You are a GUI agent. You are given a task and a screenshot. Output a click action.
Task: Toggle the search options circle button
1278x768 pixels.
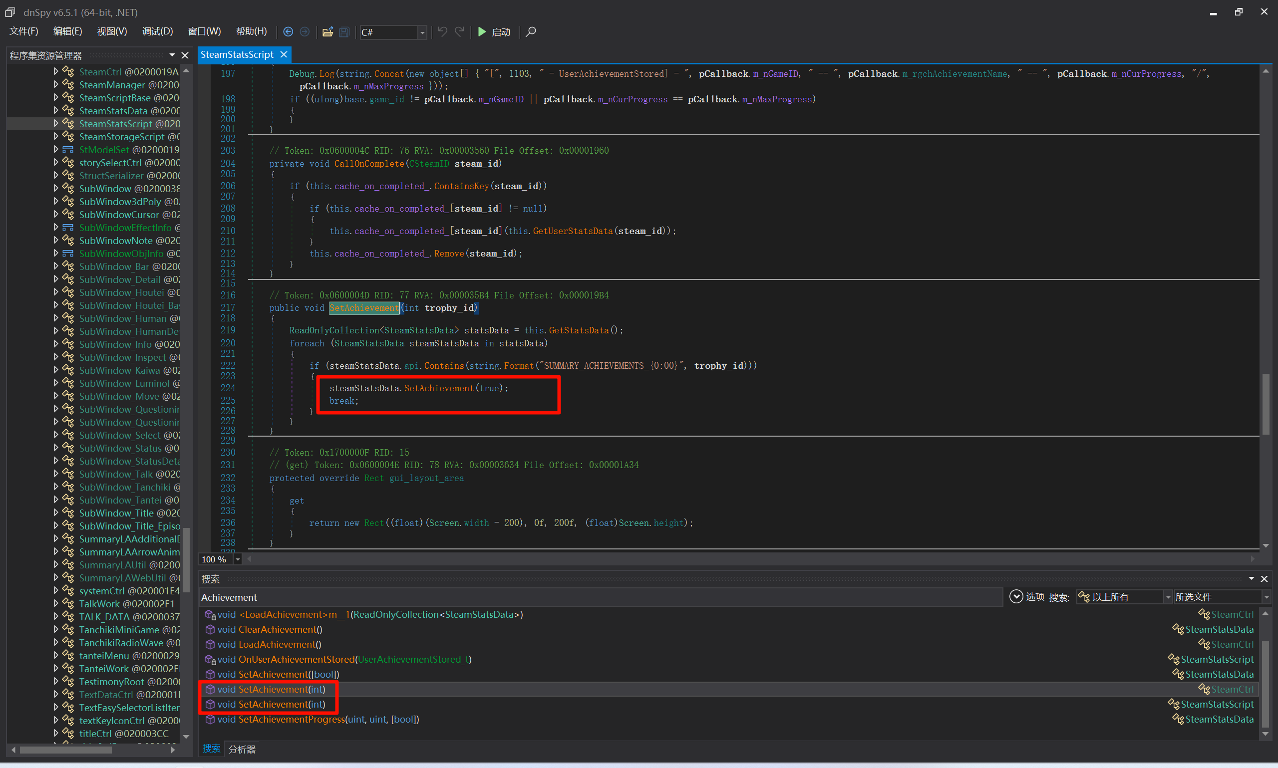1016,597
